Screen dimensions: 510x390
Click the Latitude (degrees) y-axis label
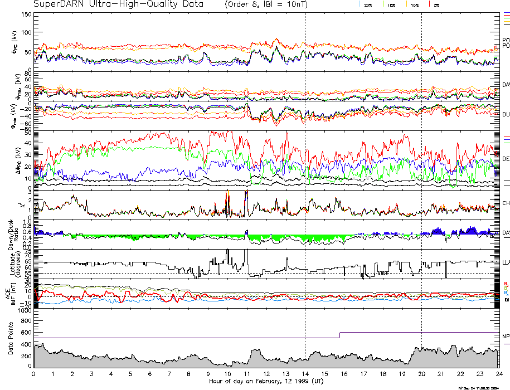point(12,263)
